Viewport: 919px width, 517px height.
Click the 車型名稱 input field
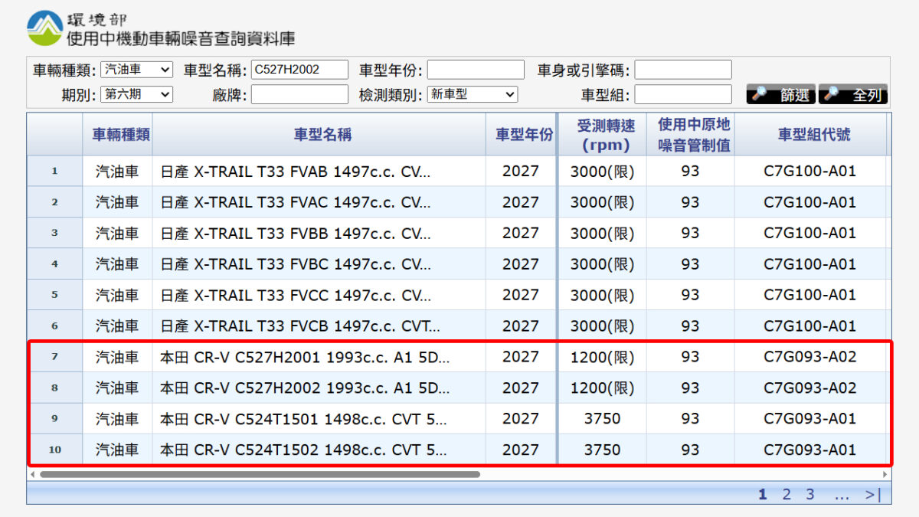[299, 70]
